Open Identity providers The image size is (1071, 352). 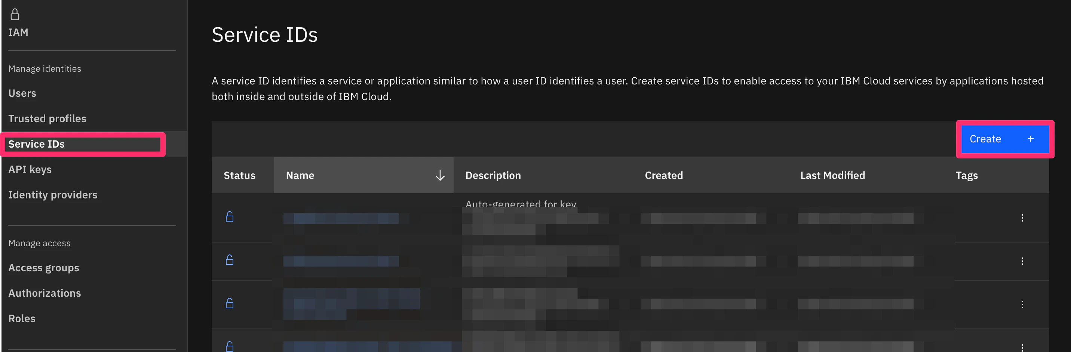pos(53,194)
